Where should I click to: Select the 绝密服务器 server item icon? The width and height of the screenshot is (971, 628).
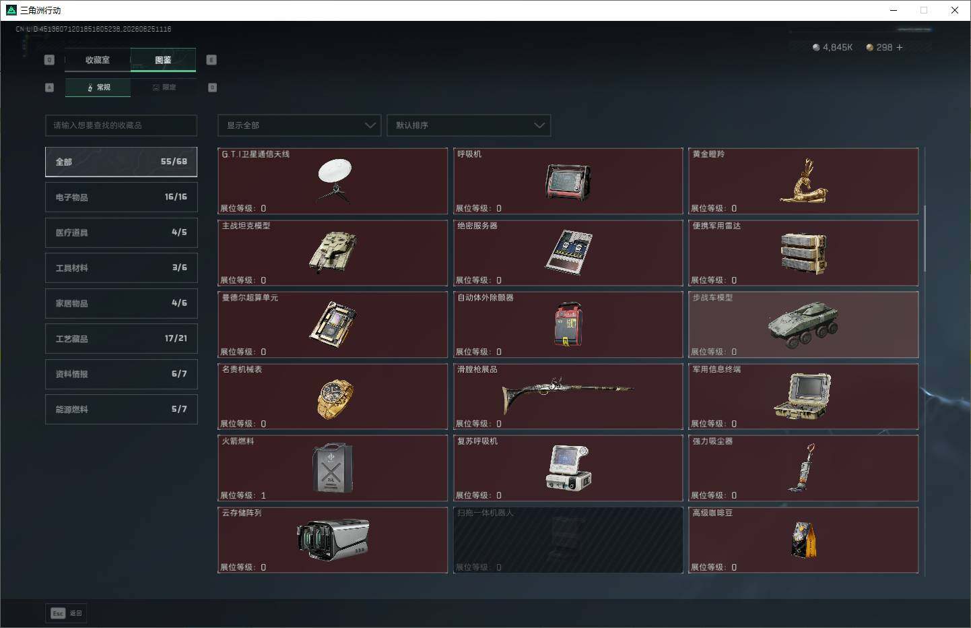pyautogui.click(x=568, y=252)
